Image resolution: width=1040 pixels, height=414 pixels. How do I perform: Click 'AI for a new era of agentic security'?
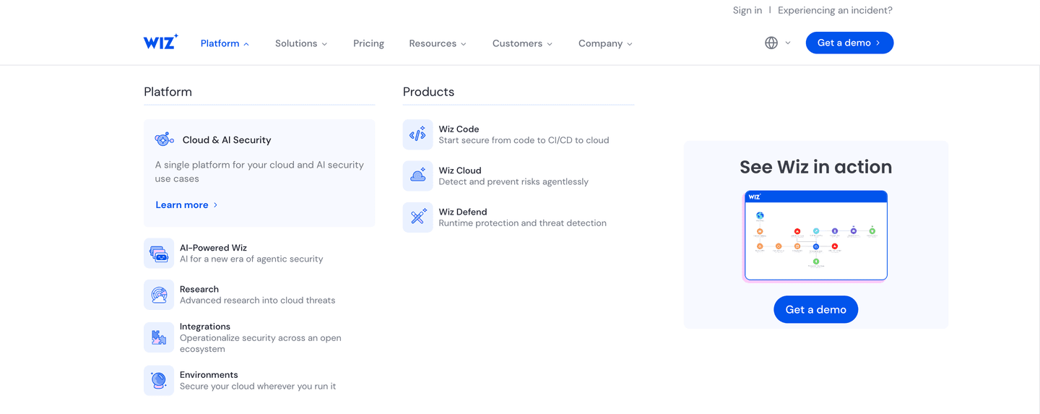(251, 259)
